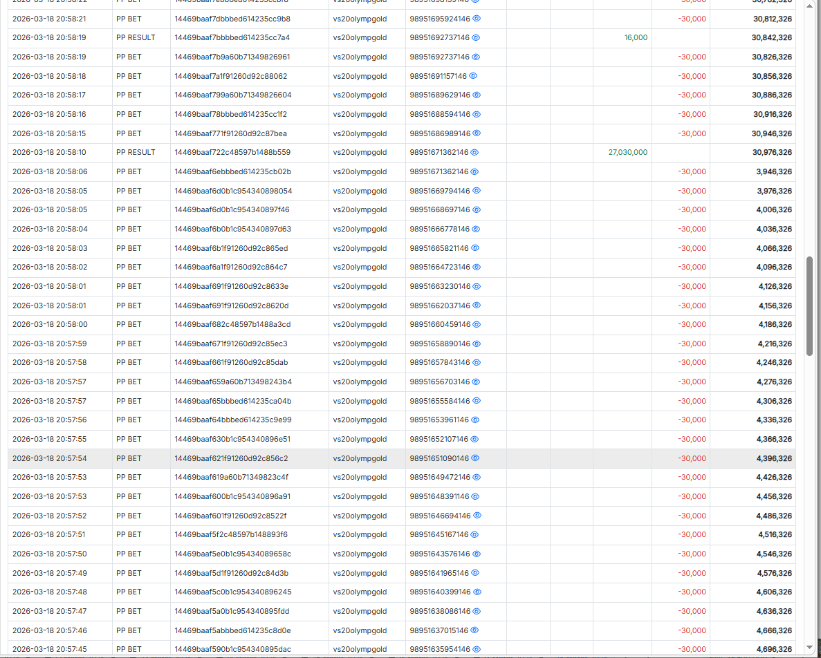Toggle the eye for round 98951638086146
821x658 pixels.
click(x=477, y=611)
